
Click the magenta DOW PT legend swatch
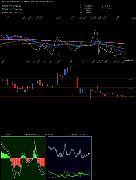coord(3,13)
